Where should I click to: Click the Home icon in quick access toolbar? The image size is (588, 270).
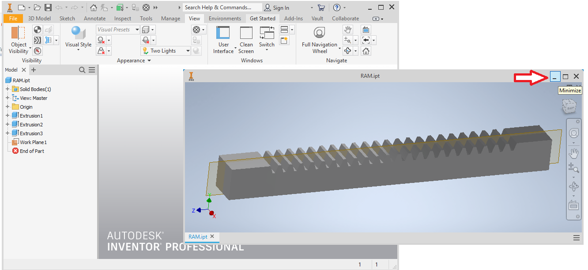pyautogui.click(x=93, y=8)
